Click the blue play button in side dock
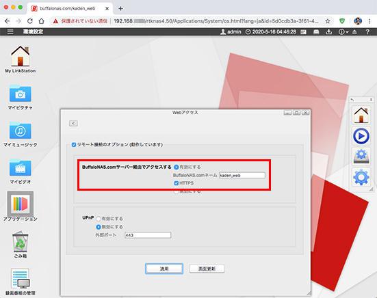The height and width of the screenshot is (298, 377). (x=361, y=136)
